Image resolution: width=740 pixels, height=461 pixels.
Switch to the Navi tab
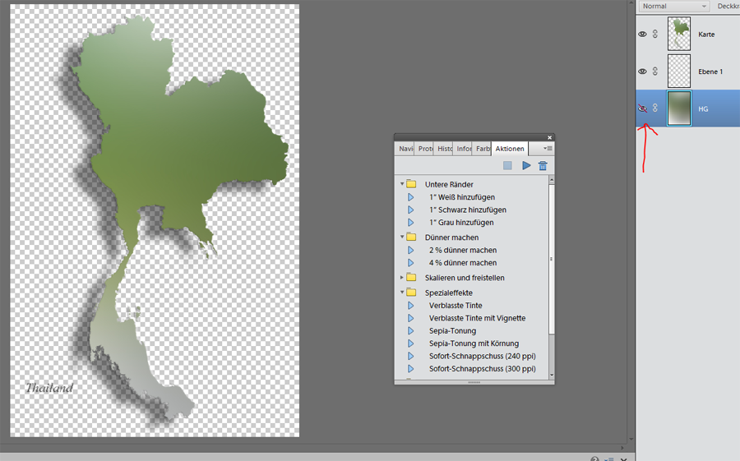(x=405, y=149)
